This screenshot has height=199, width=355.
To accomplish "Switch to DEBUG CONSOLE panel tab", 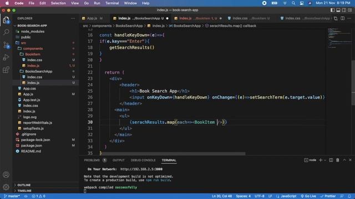I will [x=143, y=160].
